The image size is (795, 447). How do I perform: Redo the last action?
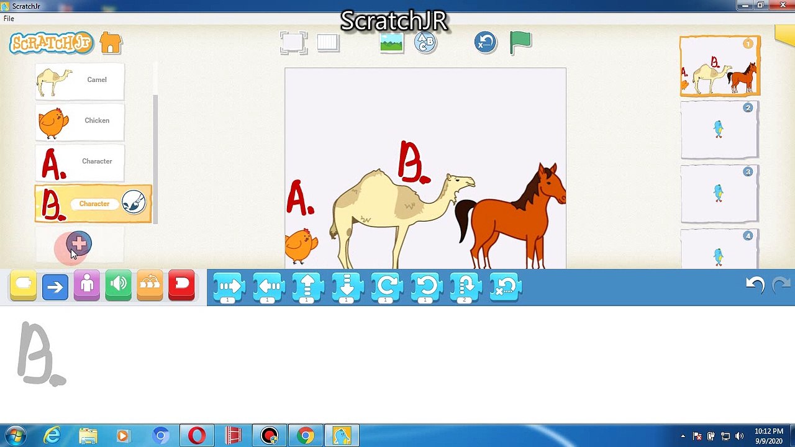tap(781, 285)
